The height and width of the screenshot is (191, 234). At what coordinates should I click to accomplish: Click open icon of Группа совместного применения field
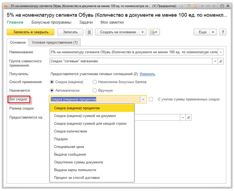(x=221, y=61)
